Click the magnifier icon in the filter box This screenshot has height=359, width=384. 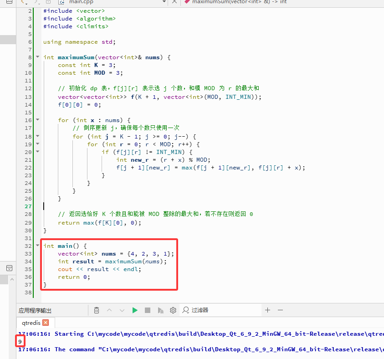(x=186, y=310)
